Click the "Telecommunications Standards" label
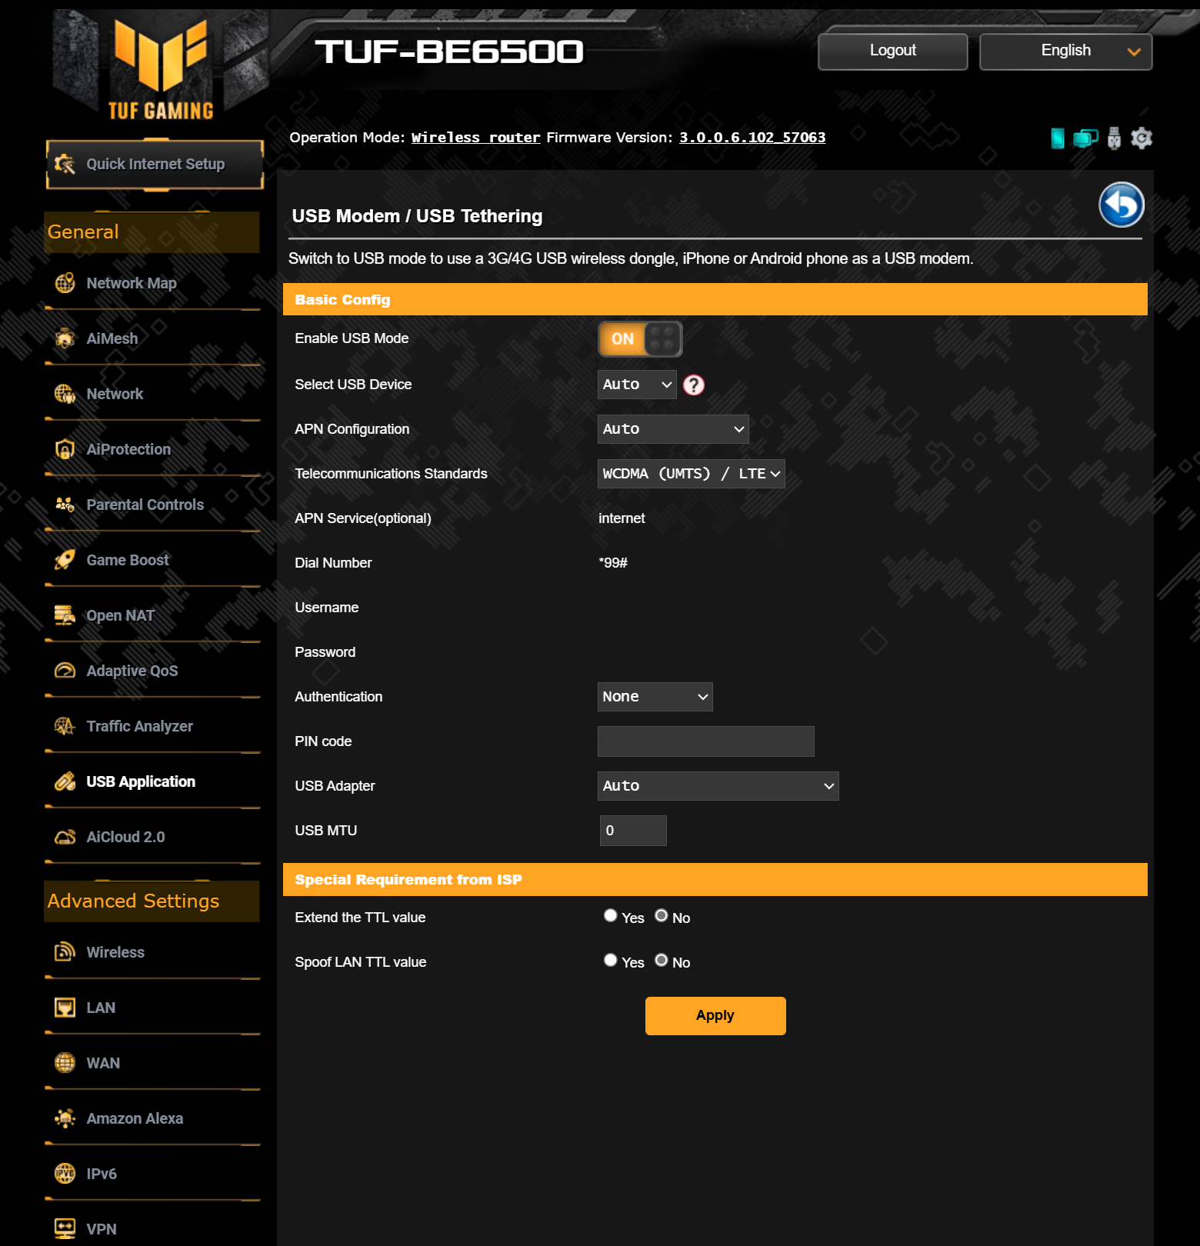Viewport: 1200px width, 1246px height. coord(391,474)
